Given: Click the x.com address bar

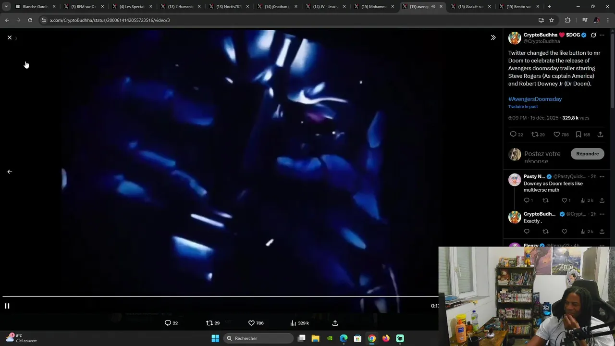Looking at the screenshot, I should coord(288,20).
